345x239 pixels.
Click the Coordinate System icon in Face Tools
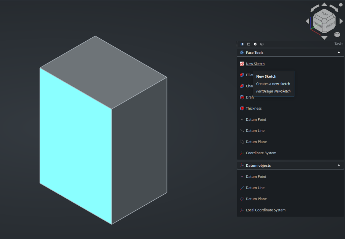tap(242, 153)
